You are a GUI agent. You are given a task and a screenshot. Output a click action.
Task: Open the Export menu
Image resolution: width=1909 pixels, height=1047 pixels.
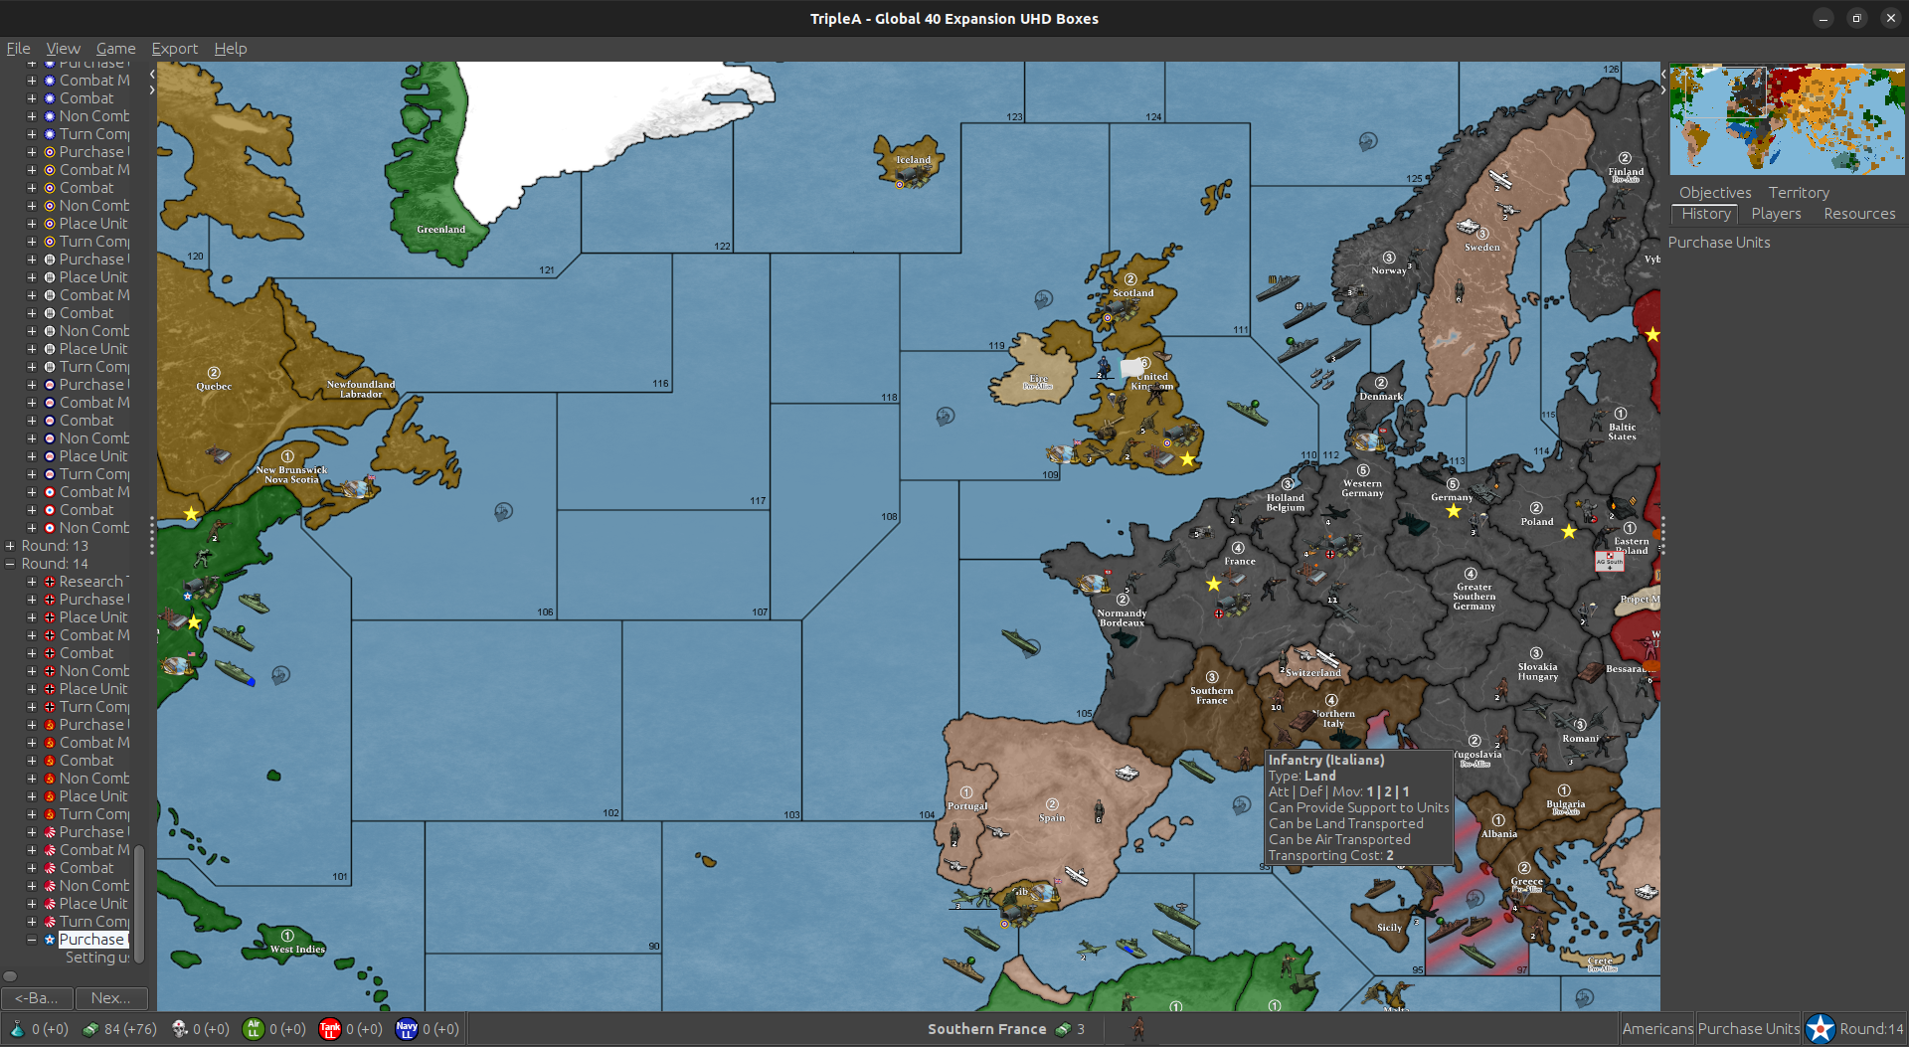(174, 49)
